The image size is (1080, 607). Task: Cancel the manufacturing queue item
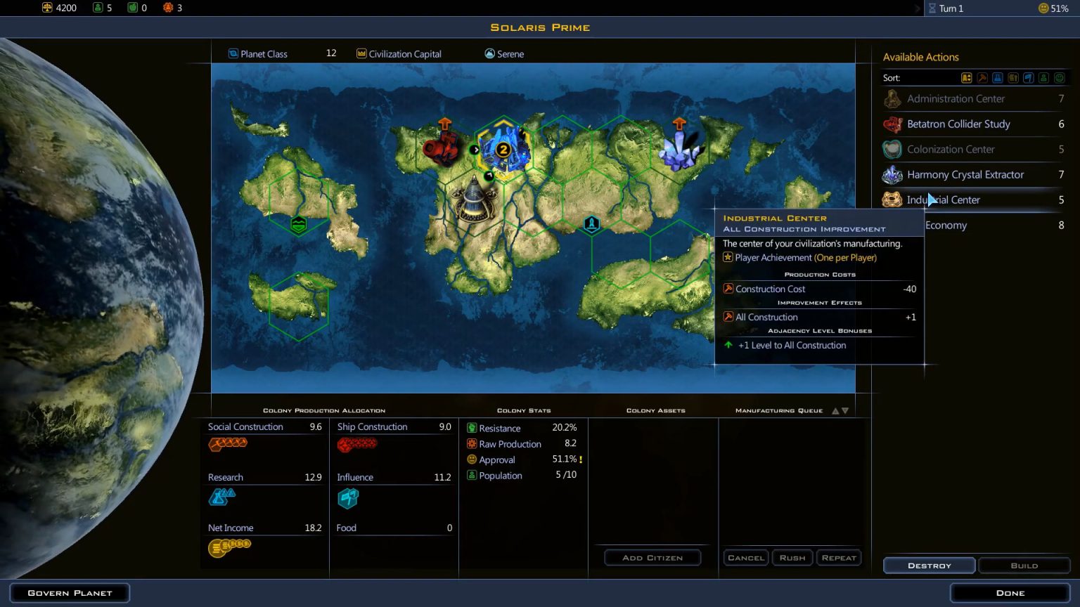[x=746, y=558]
